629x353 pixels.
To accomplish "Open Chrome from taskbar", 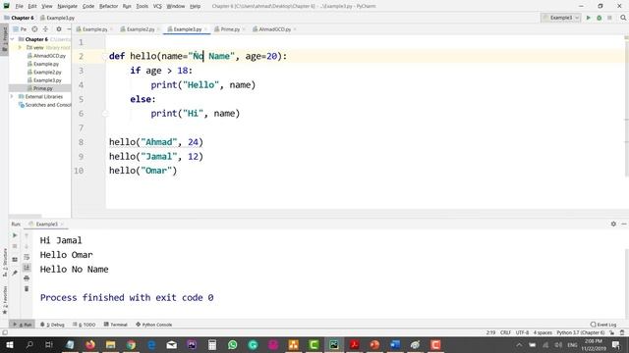I will pos(131,344).
